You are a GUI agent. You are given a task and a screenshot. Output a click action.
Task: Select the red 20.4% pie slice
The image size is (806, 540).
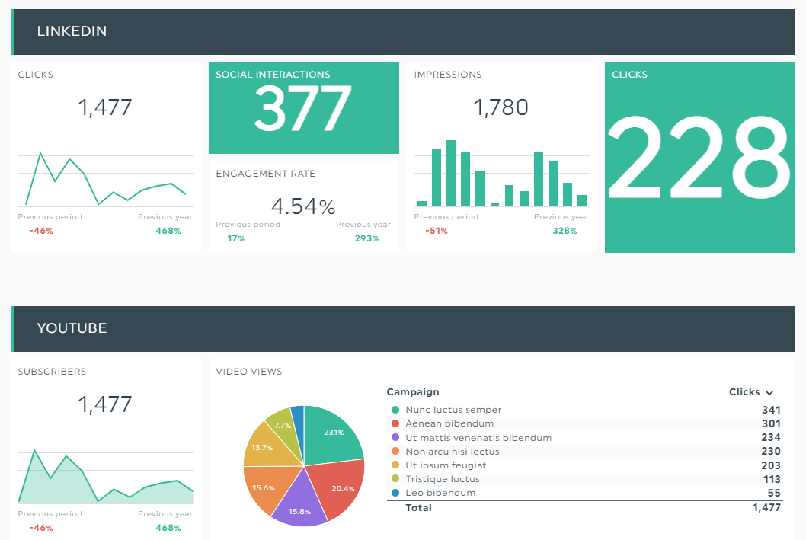(x=338, y=488)
